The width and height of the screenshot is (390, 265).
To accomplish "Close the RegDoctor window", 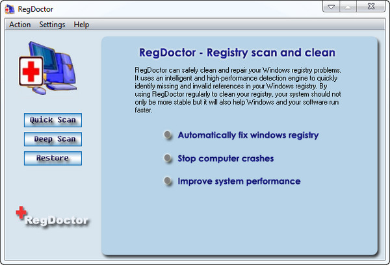I will tap(372, 7).
